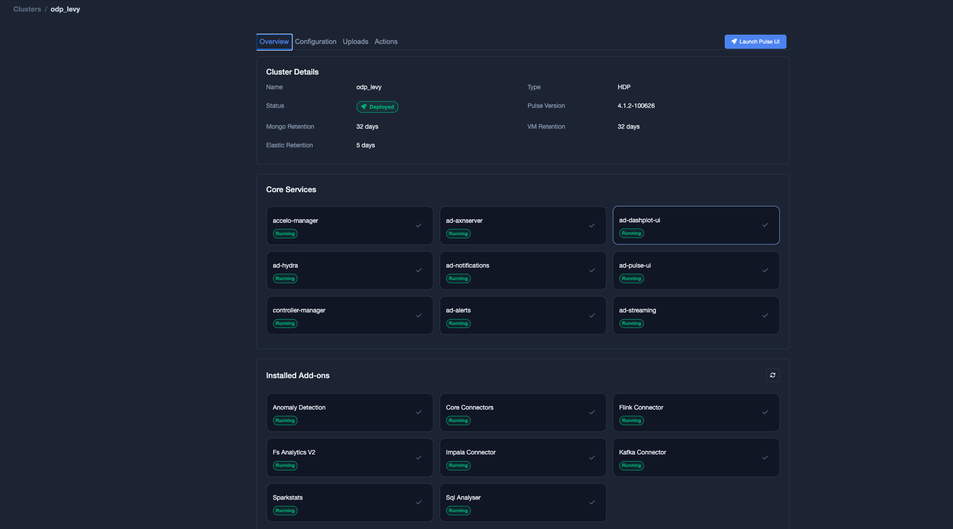Select the ad-notifications service card
Screen dimensions: 953x529
(523, 270)
